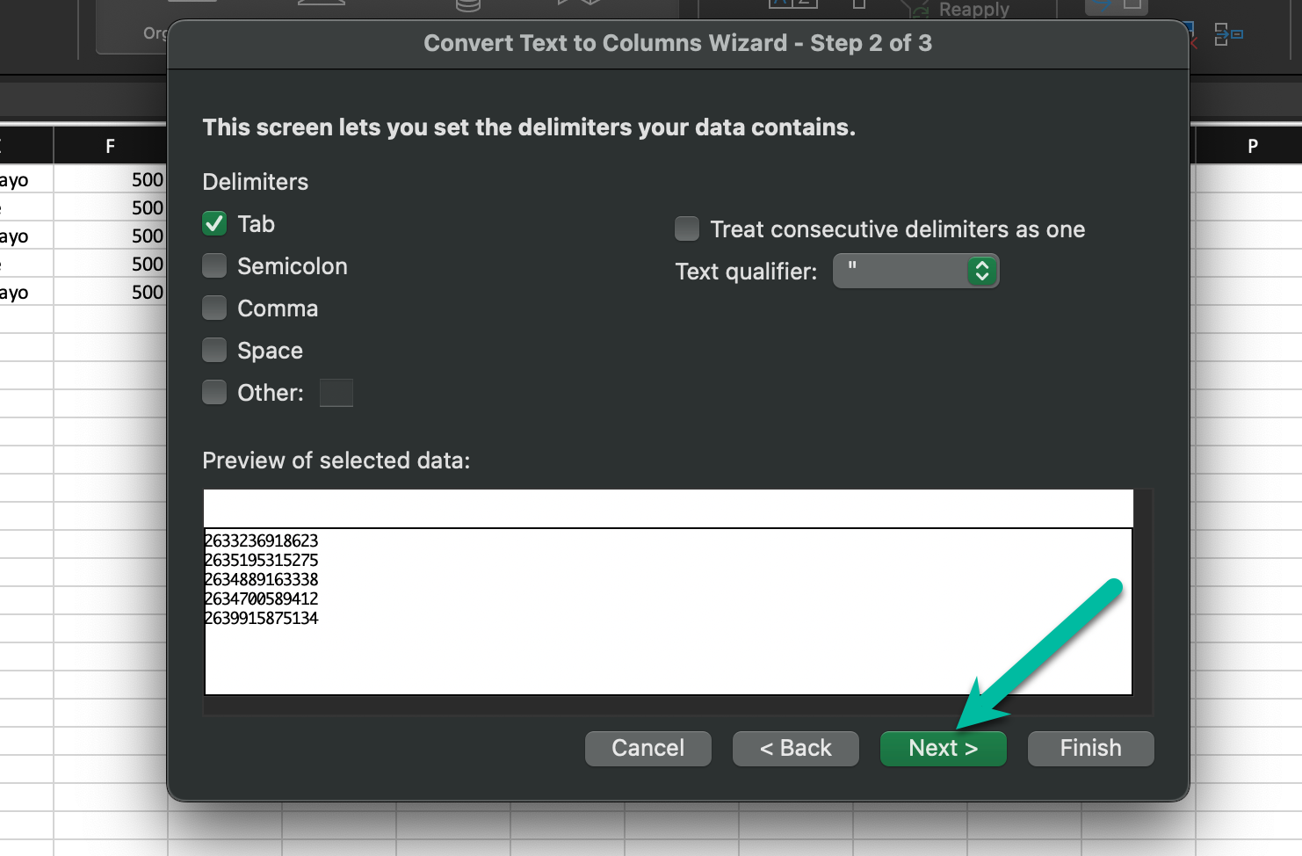Click Next > to continue the wizard
The height and width of the screenshot is (856, 1302).
coord(943,749)
